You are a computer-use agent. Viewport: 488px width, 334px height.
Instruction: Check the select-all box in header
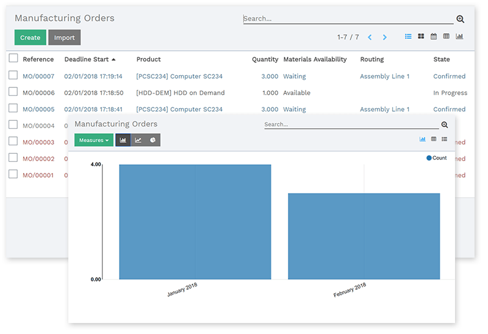(13, 59)
